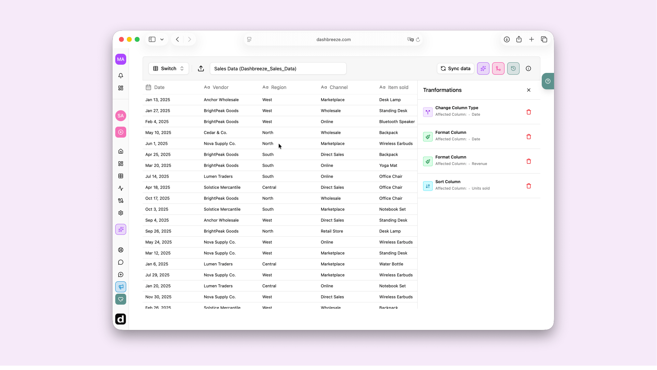657x370 pixels.
Task: Click the Dashbreeze logo at bottom
Action: (x=120, y=319)
